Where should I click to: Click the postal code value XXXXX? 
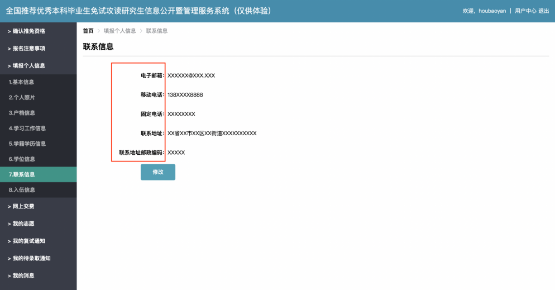(176, 153)
